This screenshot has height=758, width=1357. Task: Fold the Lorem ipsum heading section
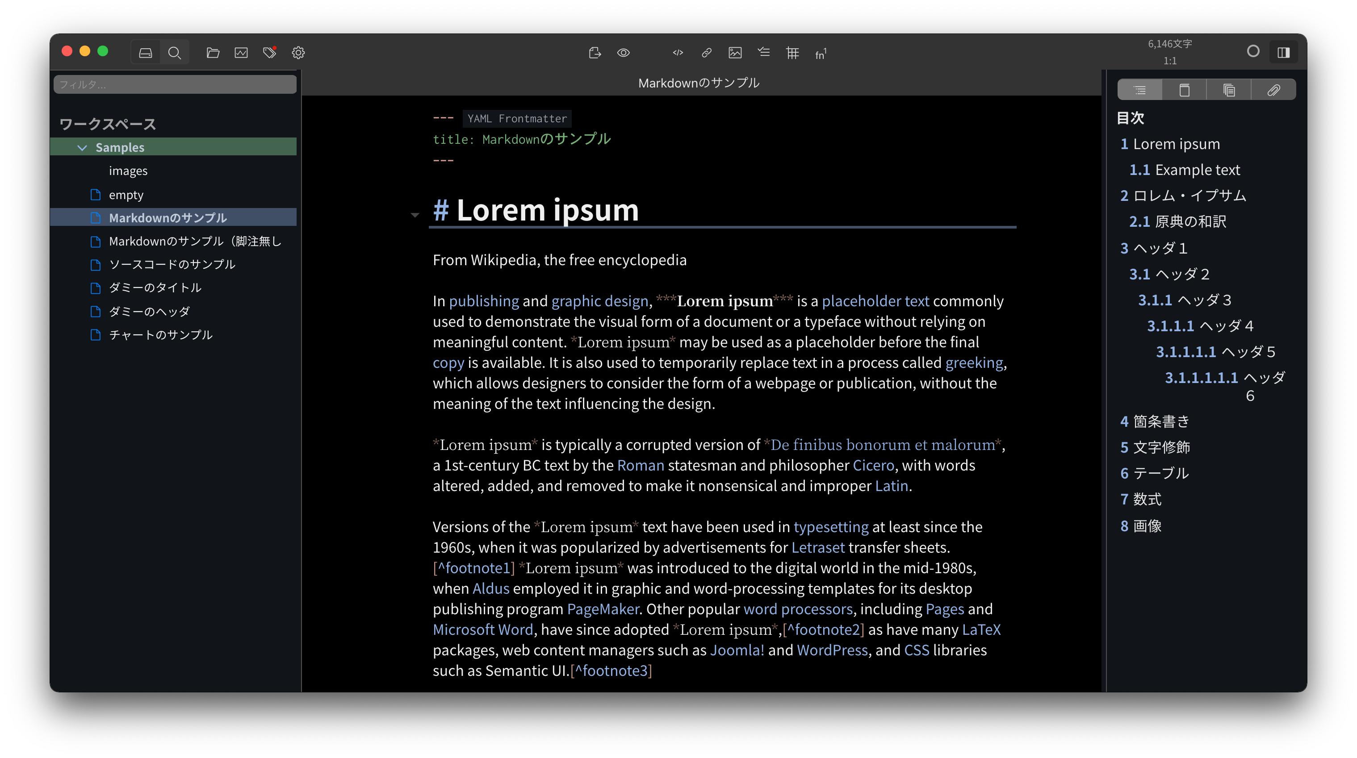click(415, 215)
